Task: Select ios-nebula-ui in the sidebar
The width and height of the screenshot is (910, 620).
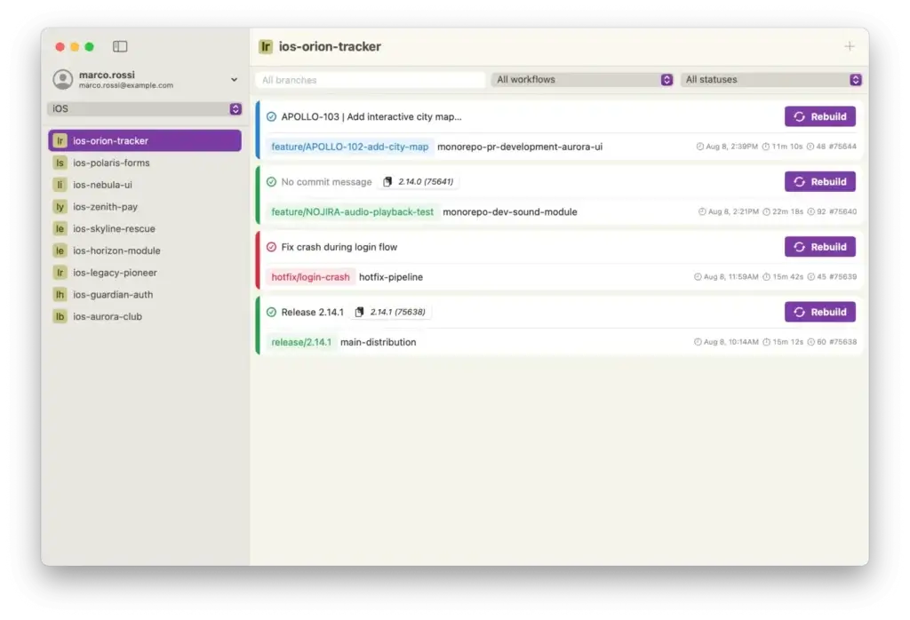Action: click(x=145, y=185)
